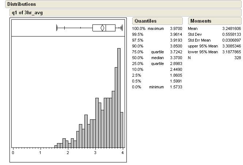Viewport: 243px width, 165px height.
Task: Click the mean diamond in the box plot
Action: 103,28
